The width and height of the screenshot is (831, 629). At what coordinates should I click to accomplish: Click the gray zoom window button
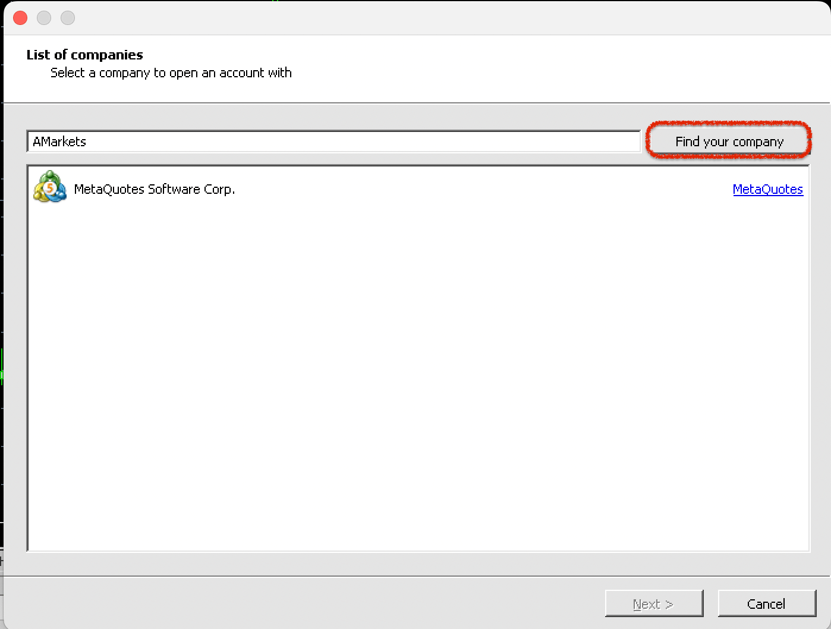[x=68, y=18]
